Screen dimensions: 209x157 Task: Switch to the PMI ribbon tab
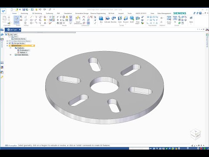(58, 14)
